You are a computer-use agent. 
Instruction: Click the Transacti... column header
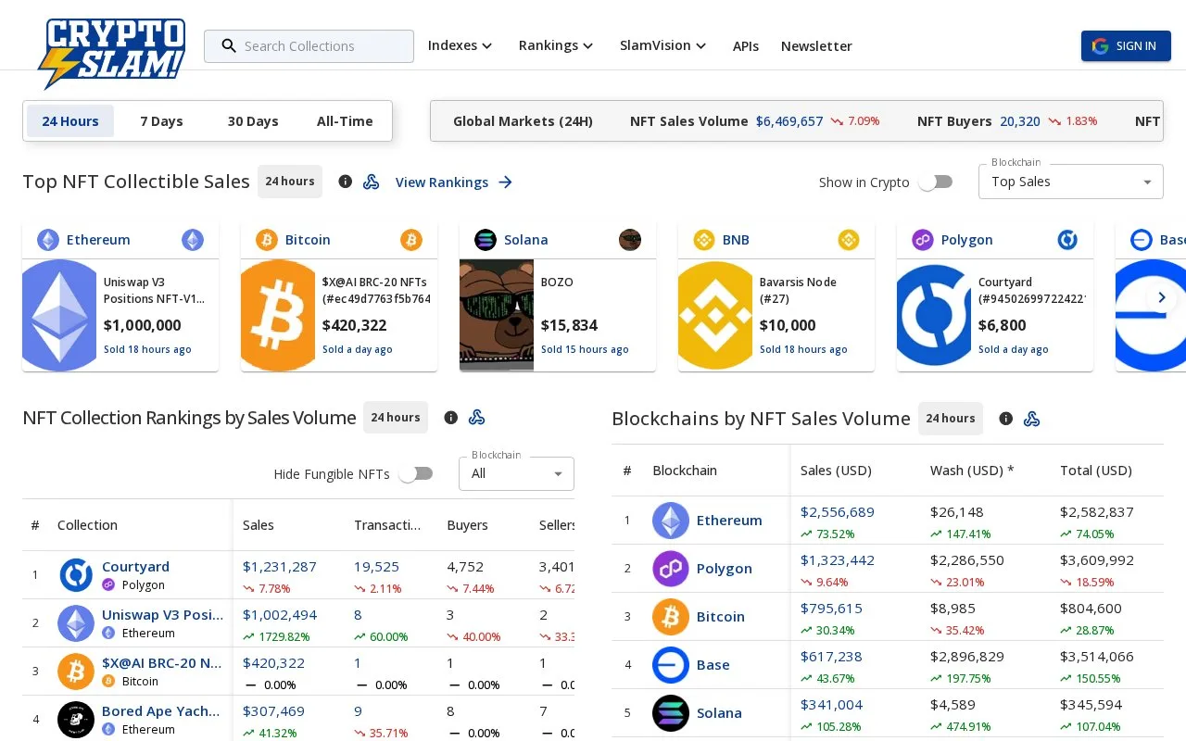pyautogui.click(x=387, y=525)
